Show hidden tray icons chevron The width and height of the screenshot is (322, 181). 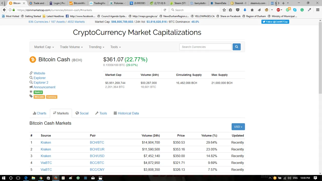point(270,178)
